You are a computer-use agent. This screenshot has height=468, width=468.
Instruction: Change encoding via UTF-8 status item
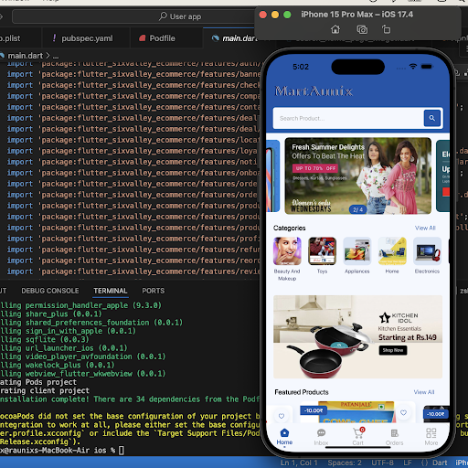click(382, 463)
